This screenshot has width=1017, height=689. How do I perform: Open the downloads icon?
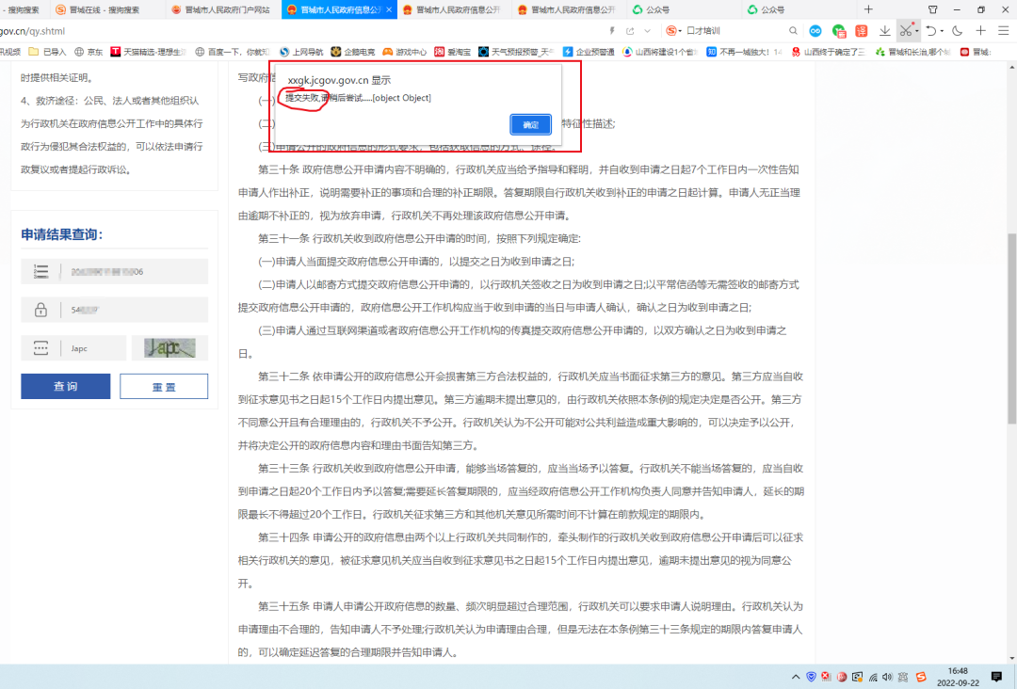[884, 30]
